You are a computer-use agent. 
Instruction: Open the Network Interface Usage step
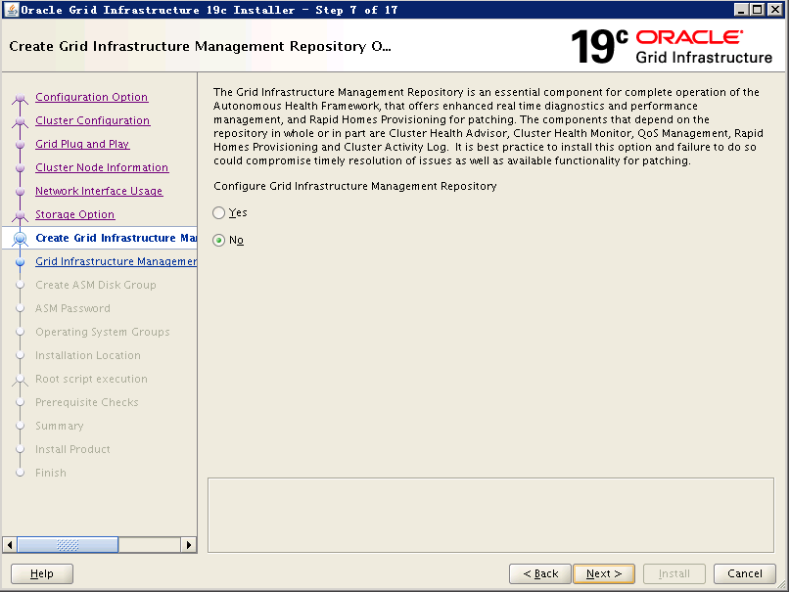(99, 191)
